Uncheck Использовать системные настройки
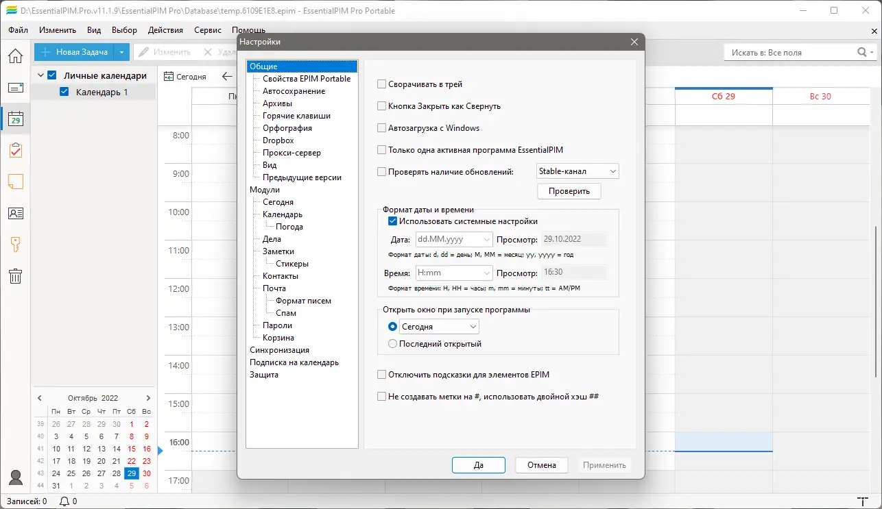This screenshot has width=882, height=509. [393, 221]
